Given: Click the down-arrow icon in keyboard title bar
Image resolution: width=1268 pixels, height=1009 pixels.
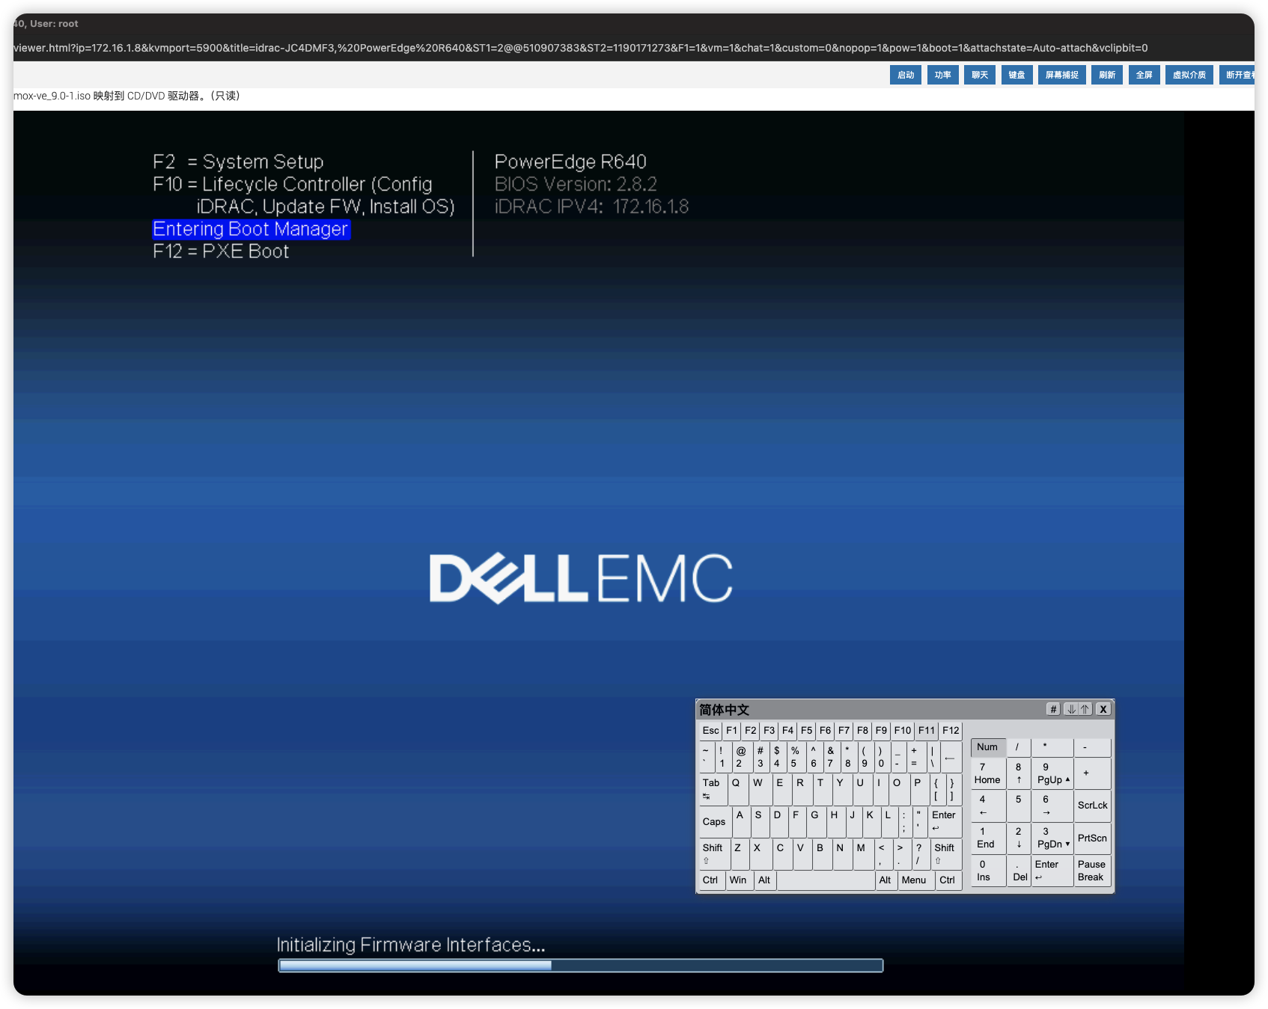Looking at the screenshot, I should pos(1071,709).
